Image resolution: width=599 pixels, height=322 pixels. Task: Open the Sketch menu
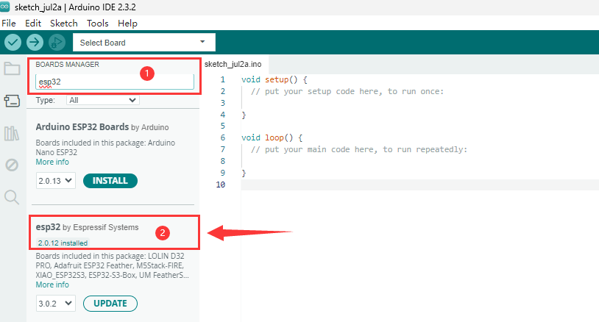(64, 24)
